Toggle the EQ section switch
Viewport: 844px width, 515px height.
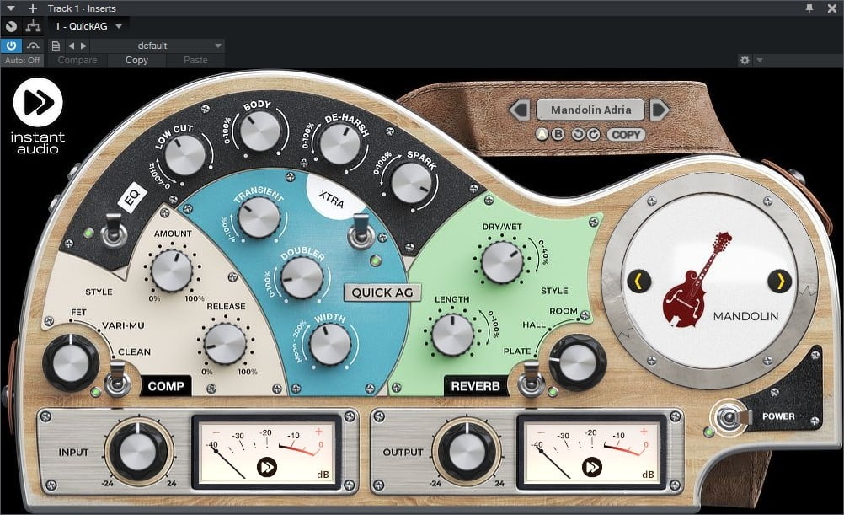(x=114, y=231)
